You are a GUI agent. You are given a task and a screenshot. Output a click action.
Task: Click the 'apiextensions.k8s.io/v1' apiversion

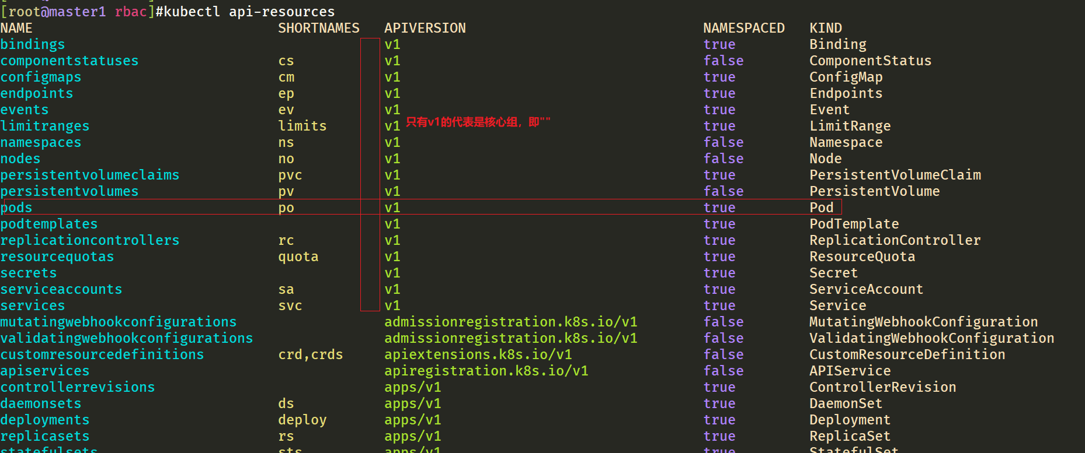click(478, 354)
